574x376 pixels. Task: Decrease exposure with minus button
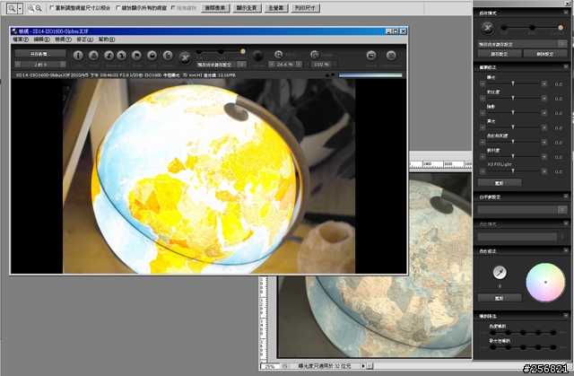tap(483, 83)
